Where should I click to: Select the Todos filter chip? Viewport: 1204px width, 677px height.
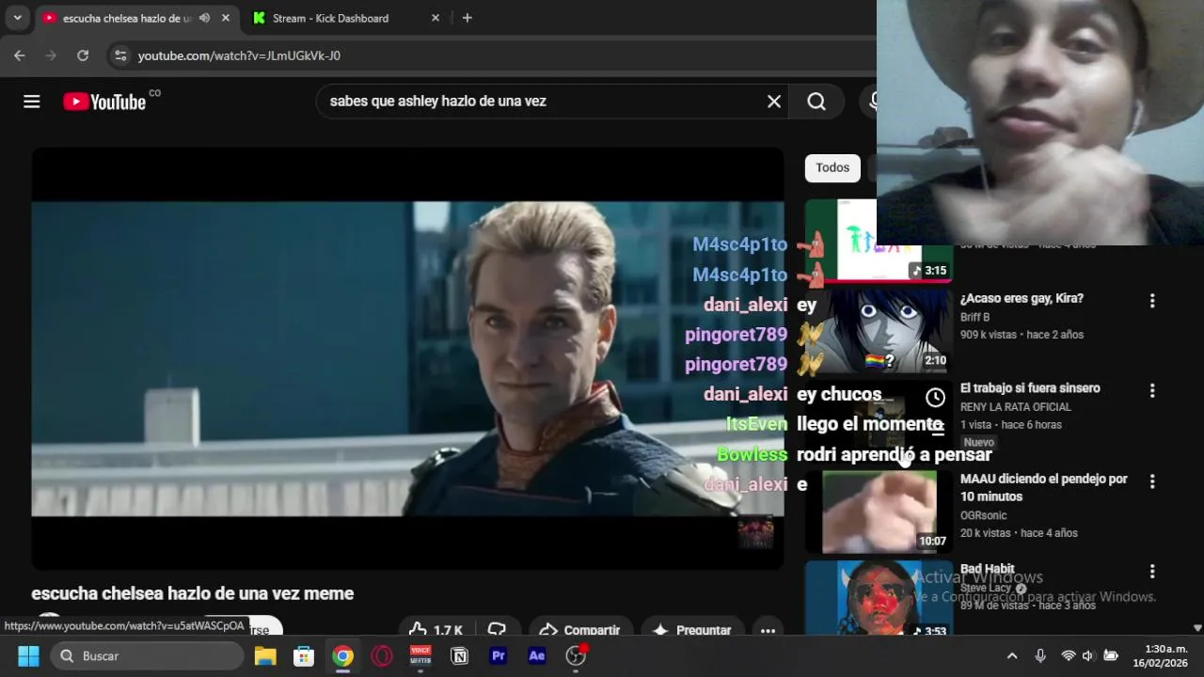tap(832, 167)
